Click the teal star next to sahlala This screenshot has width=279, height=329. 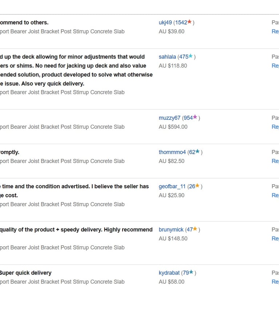click(190, 56)
